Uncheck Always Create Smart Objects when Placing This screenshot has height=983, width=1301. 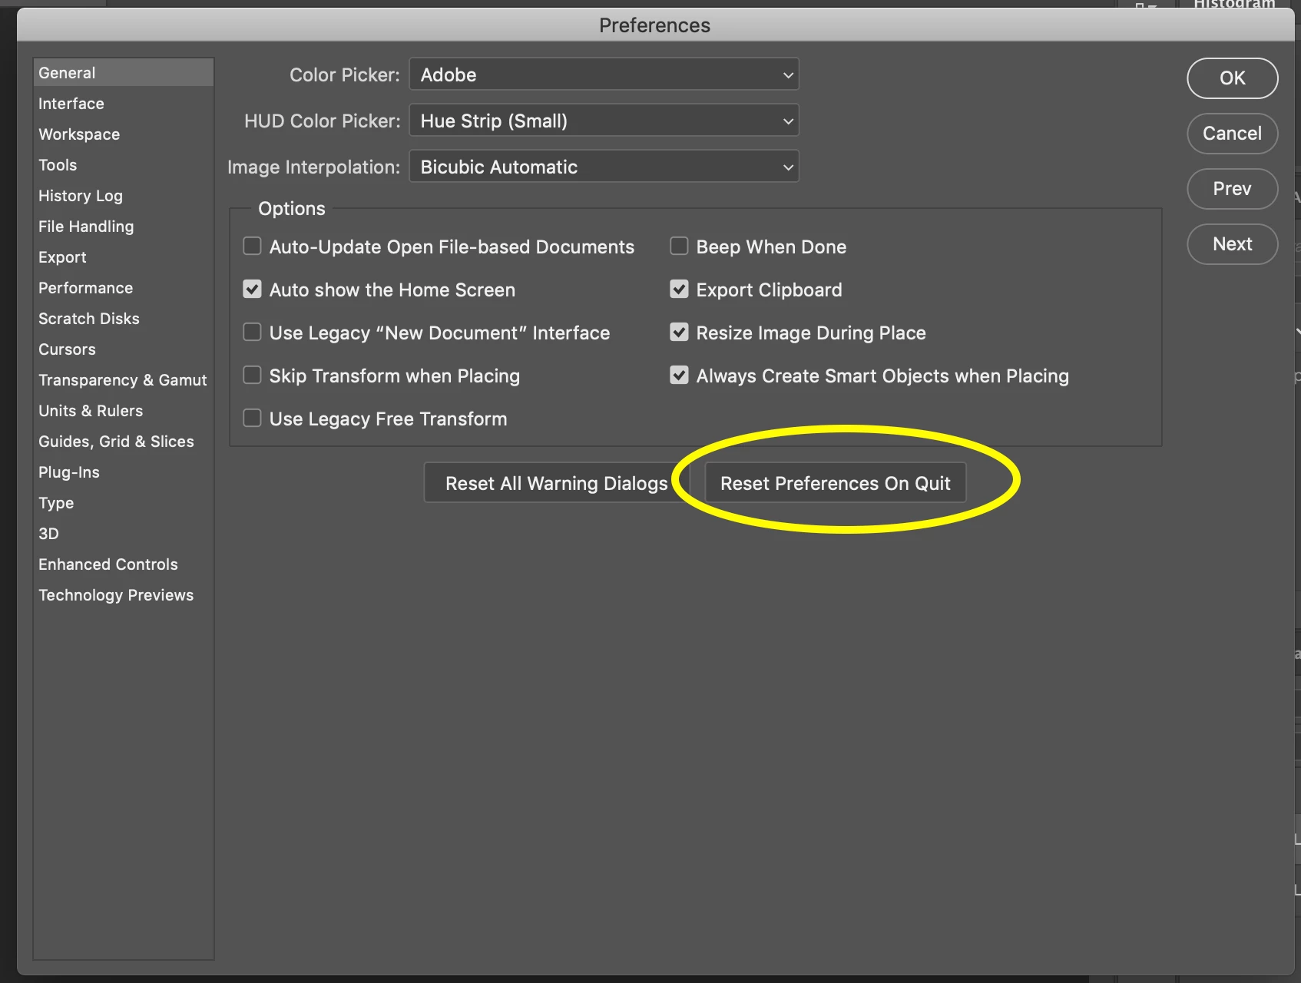pos(679,375)
